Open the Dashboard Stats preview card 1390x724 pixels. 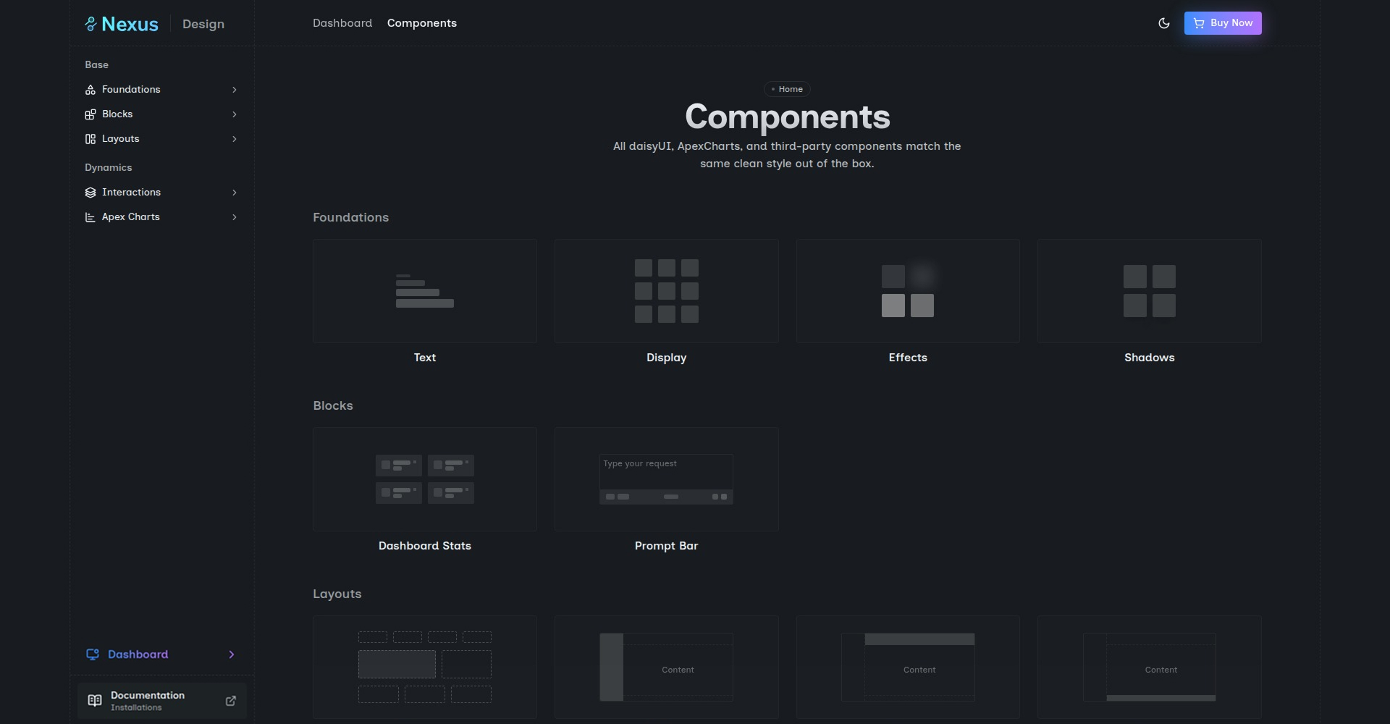pyautogui.click(x=425, y=479)
